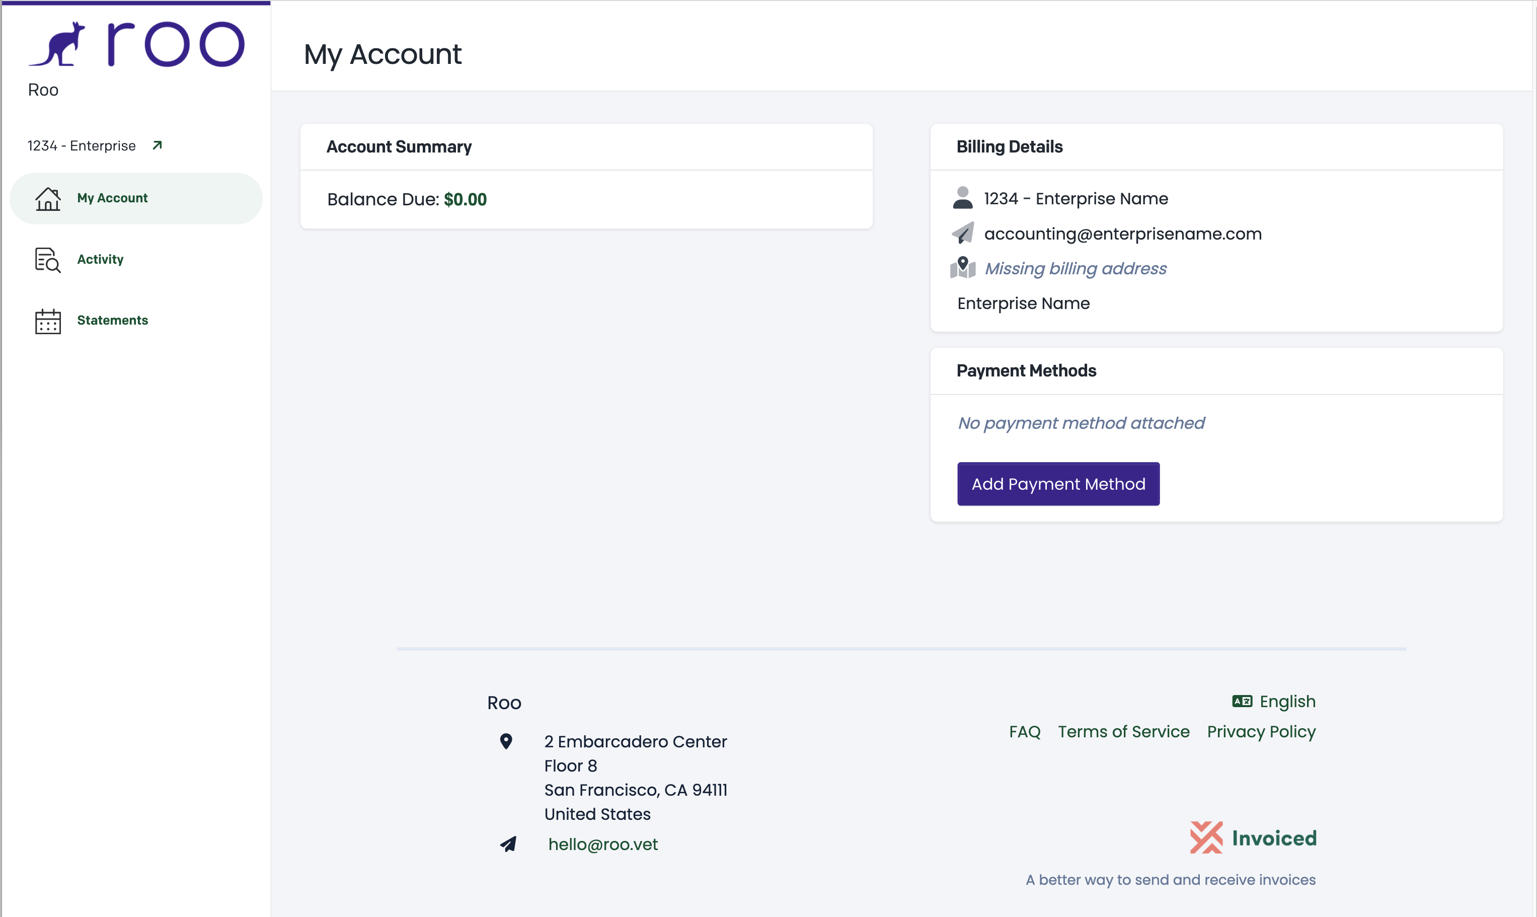
Task: Click the Billing Details heading
Action: (x=1010, y=146)
